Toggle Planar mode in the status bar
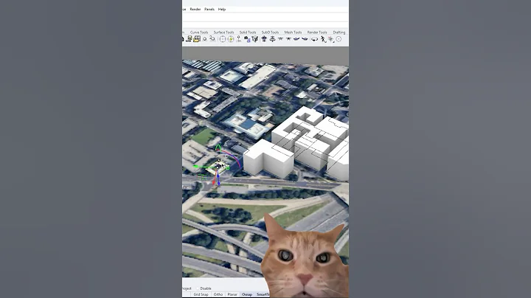Viewport: 531px width, 298px height. pos(232,294)
